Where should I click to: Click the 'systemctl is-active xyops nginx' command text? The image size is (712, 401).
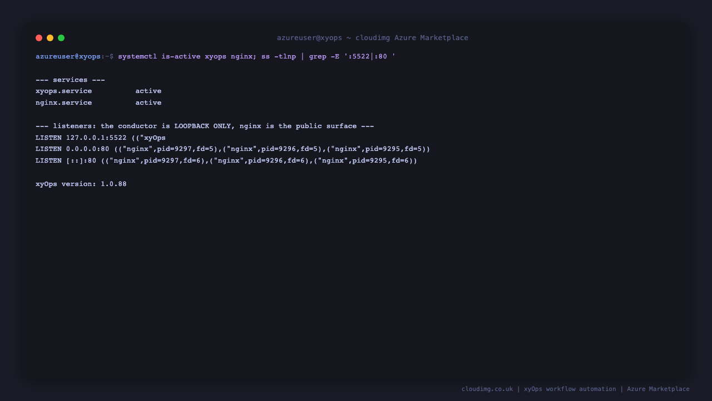(186, 56)
